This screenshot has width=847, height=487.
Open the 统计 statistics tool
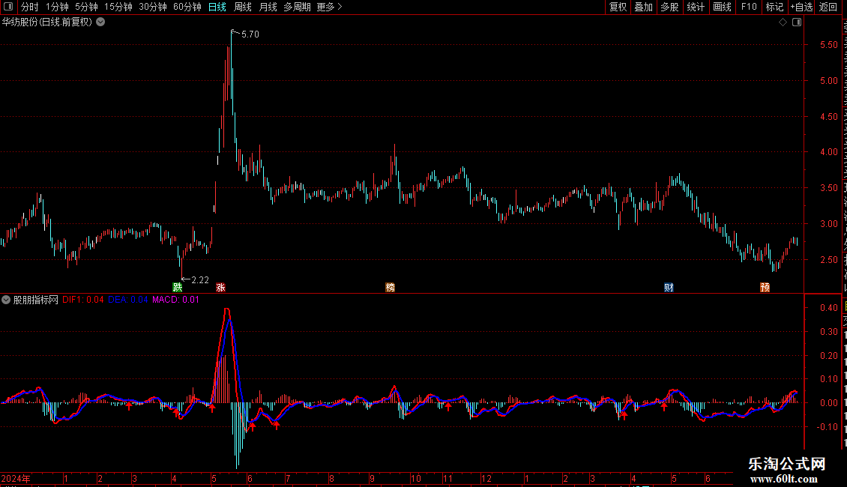point(696,7)
